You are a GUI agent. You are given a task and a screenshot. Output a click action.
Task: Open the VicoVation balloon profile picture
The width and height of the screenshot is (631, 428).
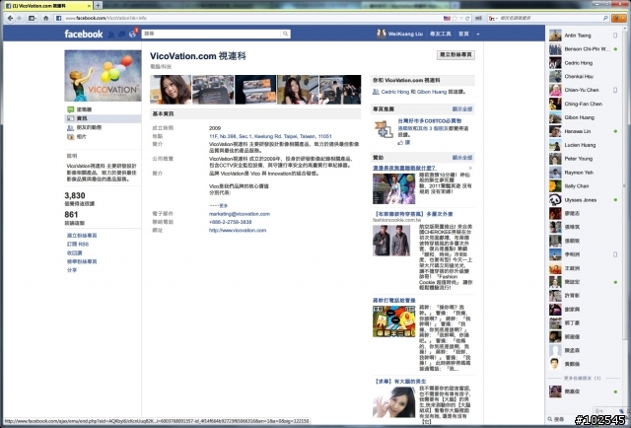click(103, 76)
